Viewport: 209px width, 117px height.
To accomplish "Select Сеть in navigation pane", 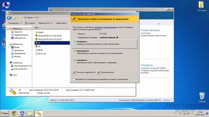I will 13,75.
